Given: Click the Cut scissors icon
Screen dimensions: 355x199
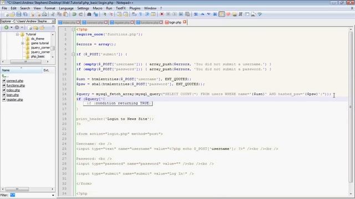Looking at the screenshot, I should (53, 14).
